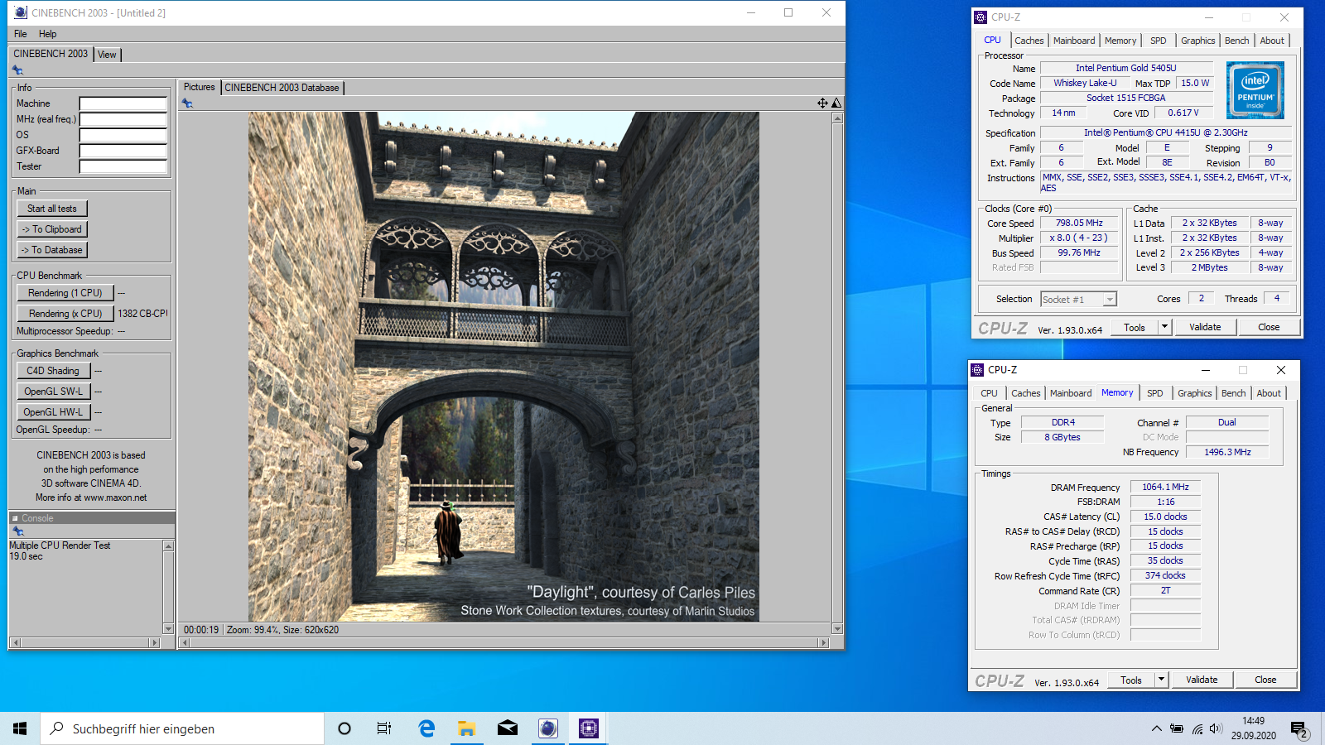Open the Caches tab in upper CPU-Z window
This screenshot has width=1325, height=745.
pos(1029,41)
